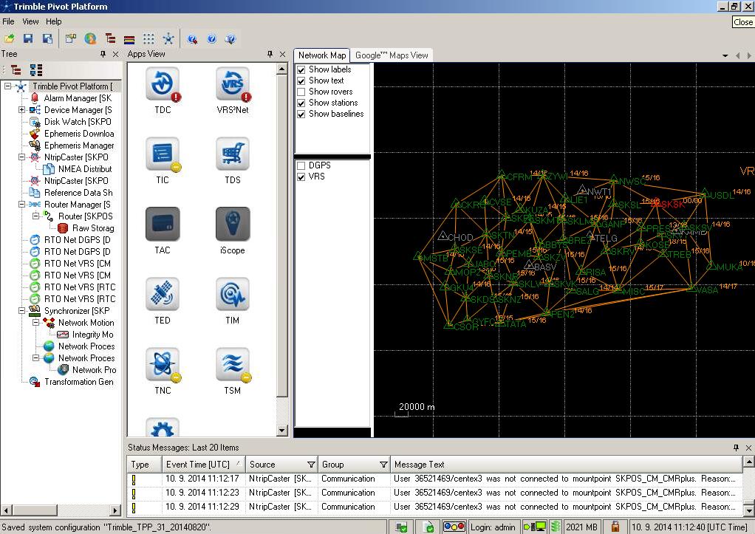Open the TDC app icon
The image size is (755, 534).
pos(163,85)
